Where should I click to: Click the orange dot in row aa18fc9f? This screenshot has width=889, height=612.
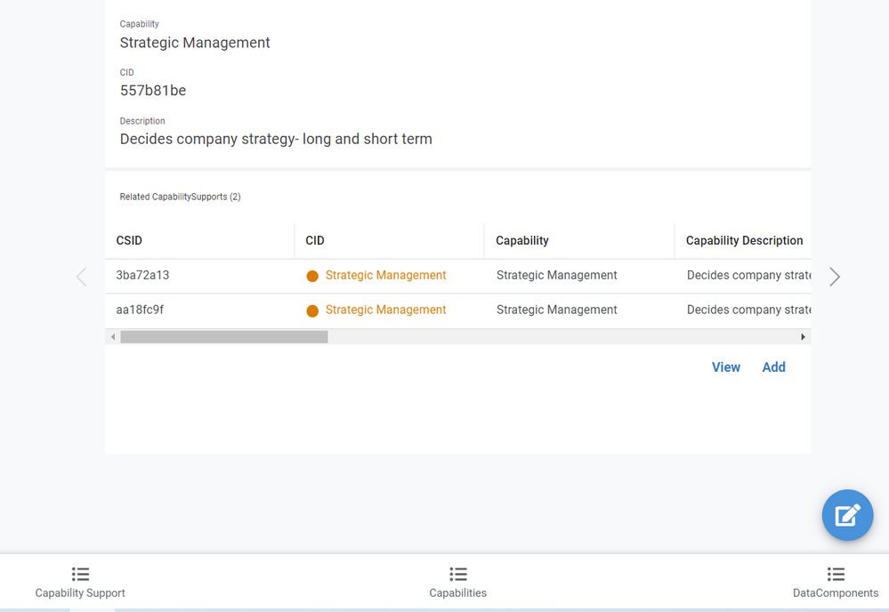click(312, 310)
